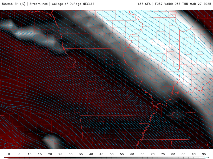The image size is (213, 159).
Task: Select the 90 label on the color scale
Action: [x=194, y=154]
